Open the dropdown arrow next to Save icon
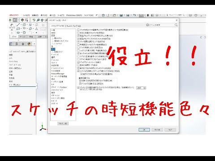The width and height of the screenshot is (215, 161). point(125,15)
